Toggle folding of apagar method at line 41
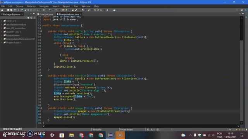The width and height of the screenshot is (248, 139). [41, 108]
